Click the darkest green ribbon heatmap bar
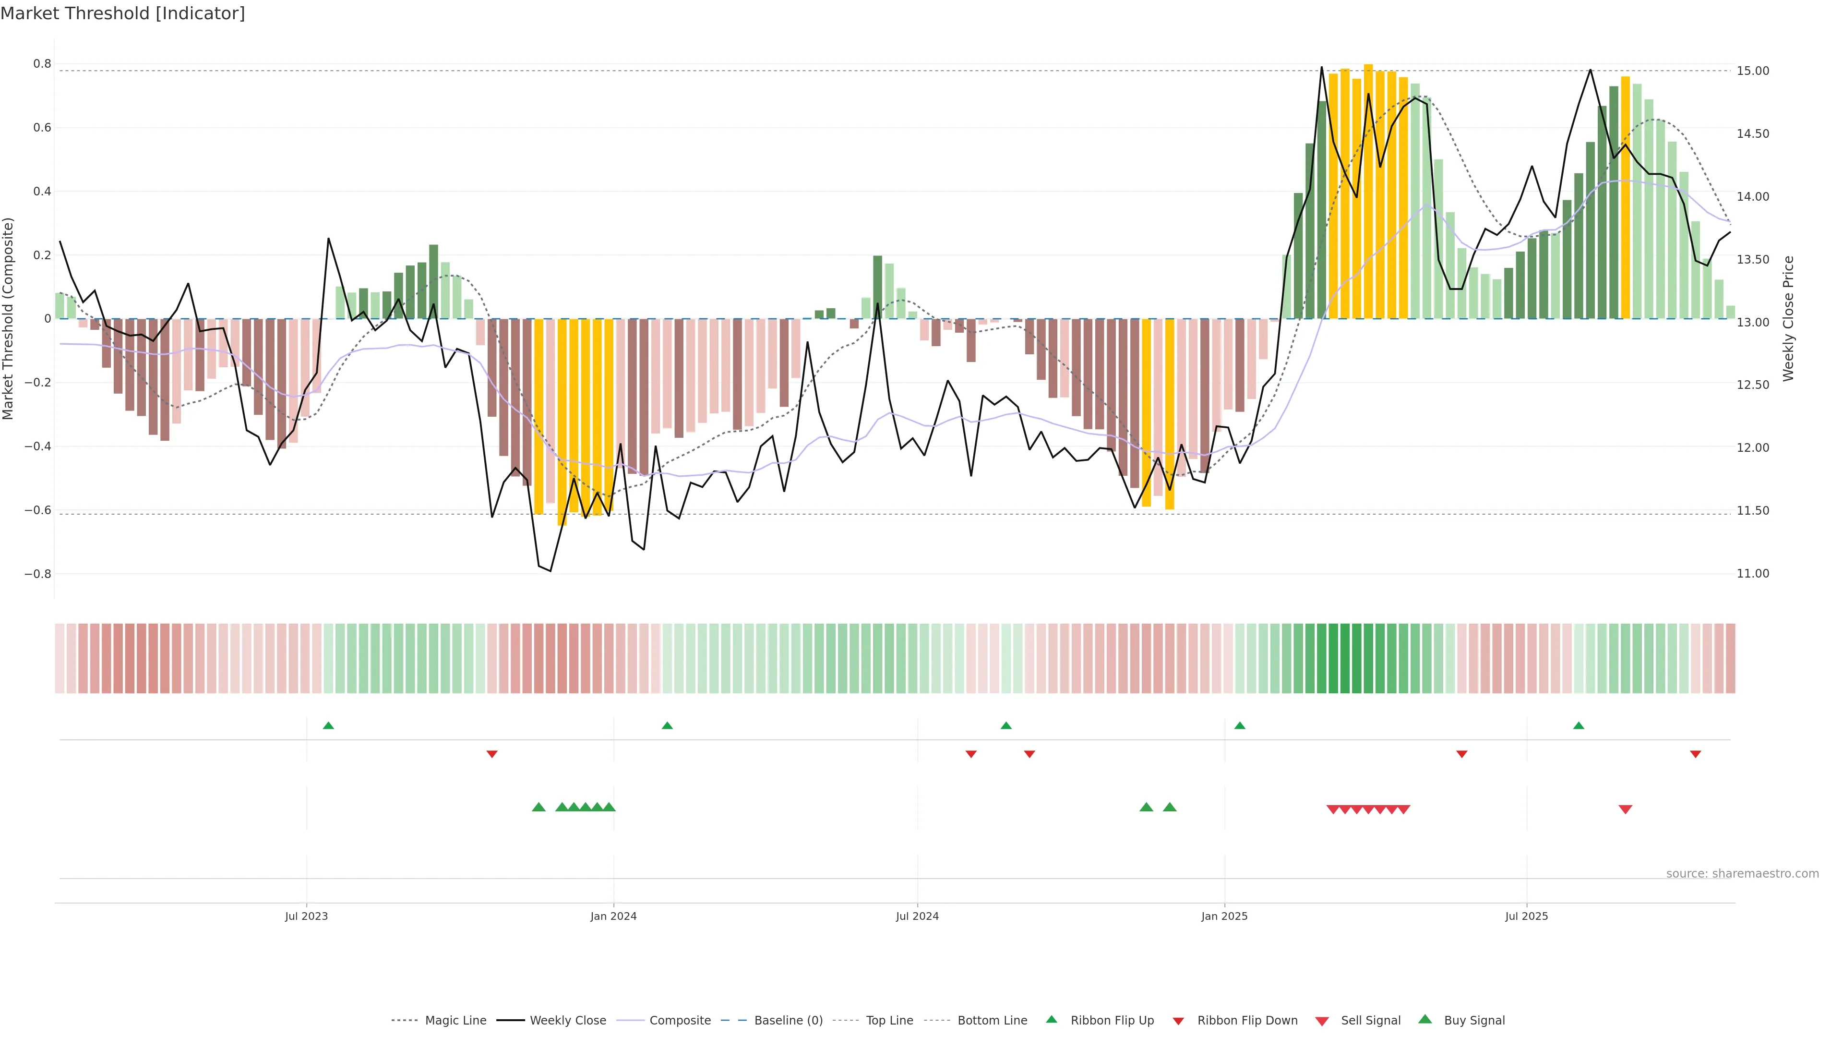 [1344, 658]
